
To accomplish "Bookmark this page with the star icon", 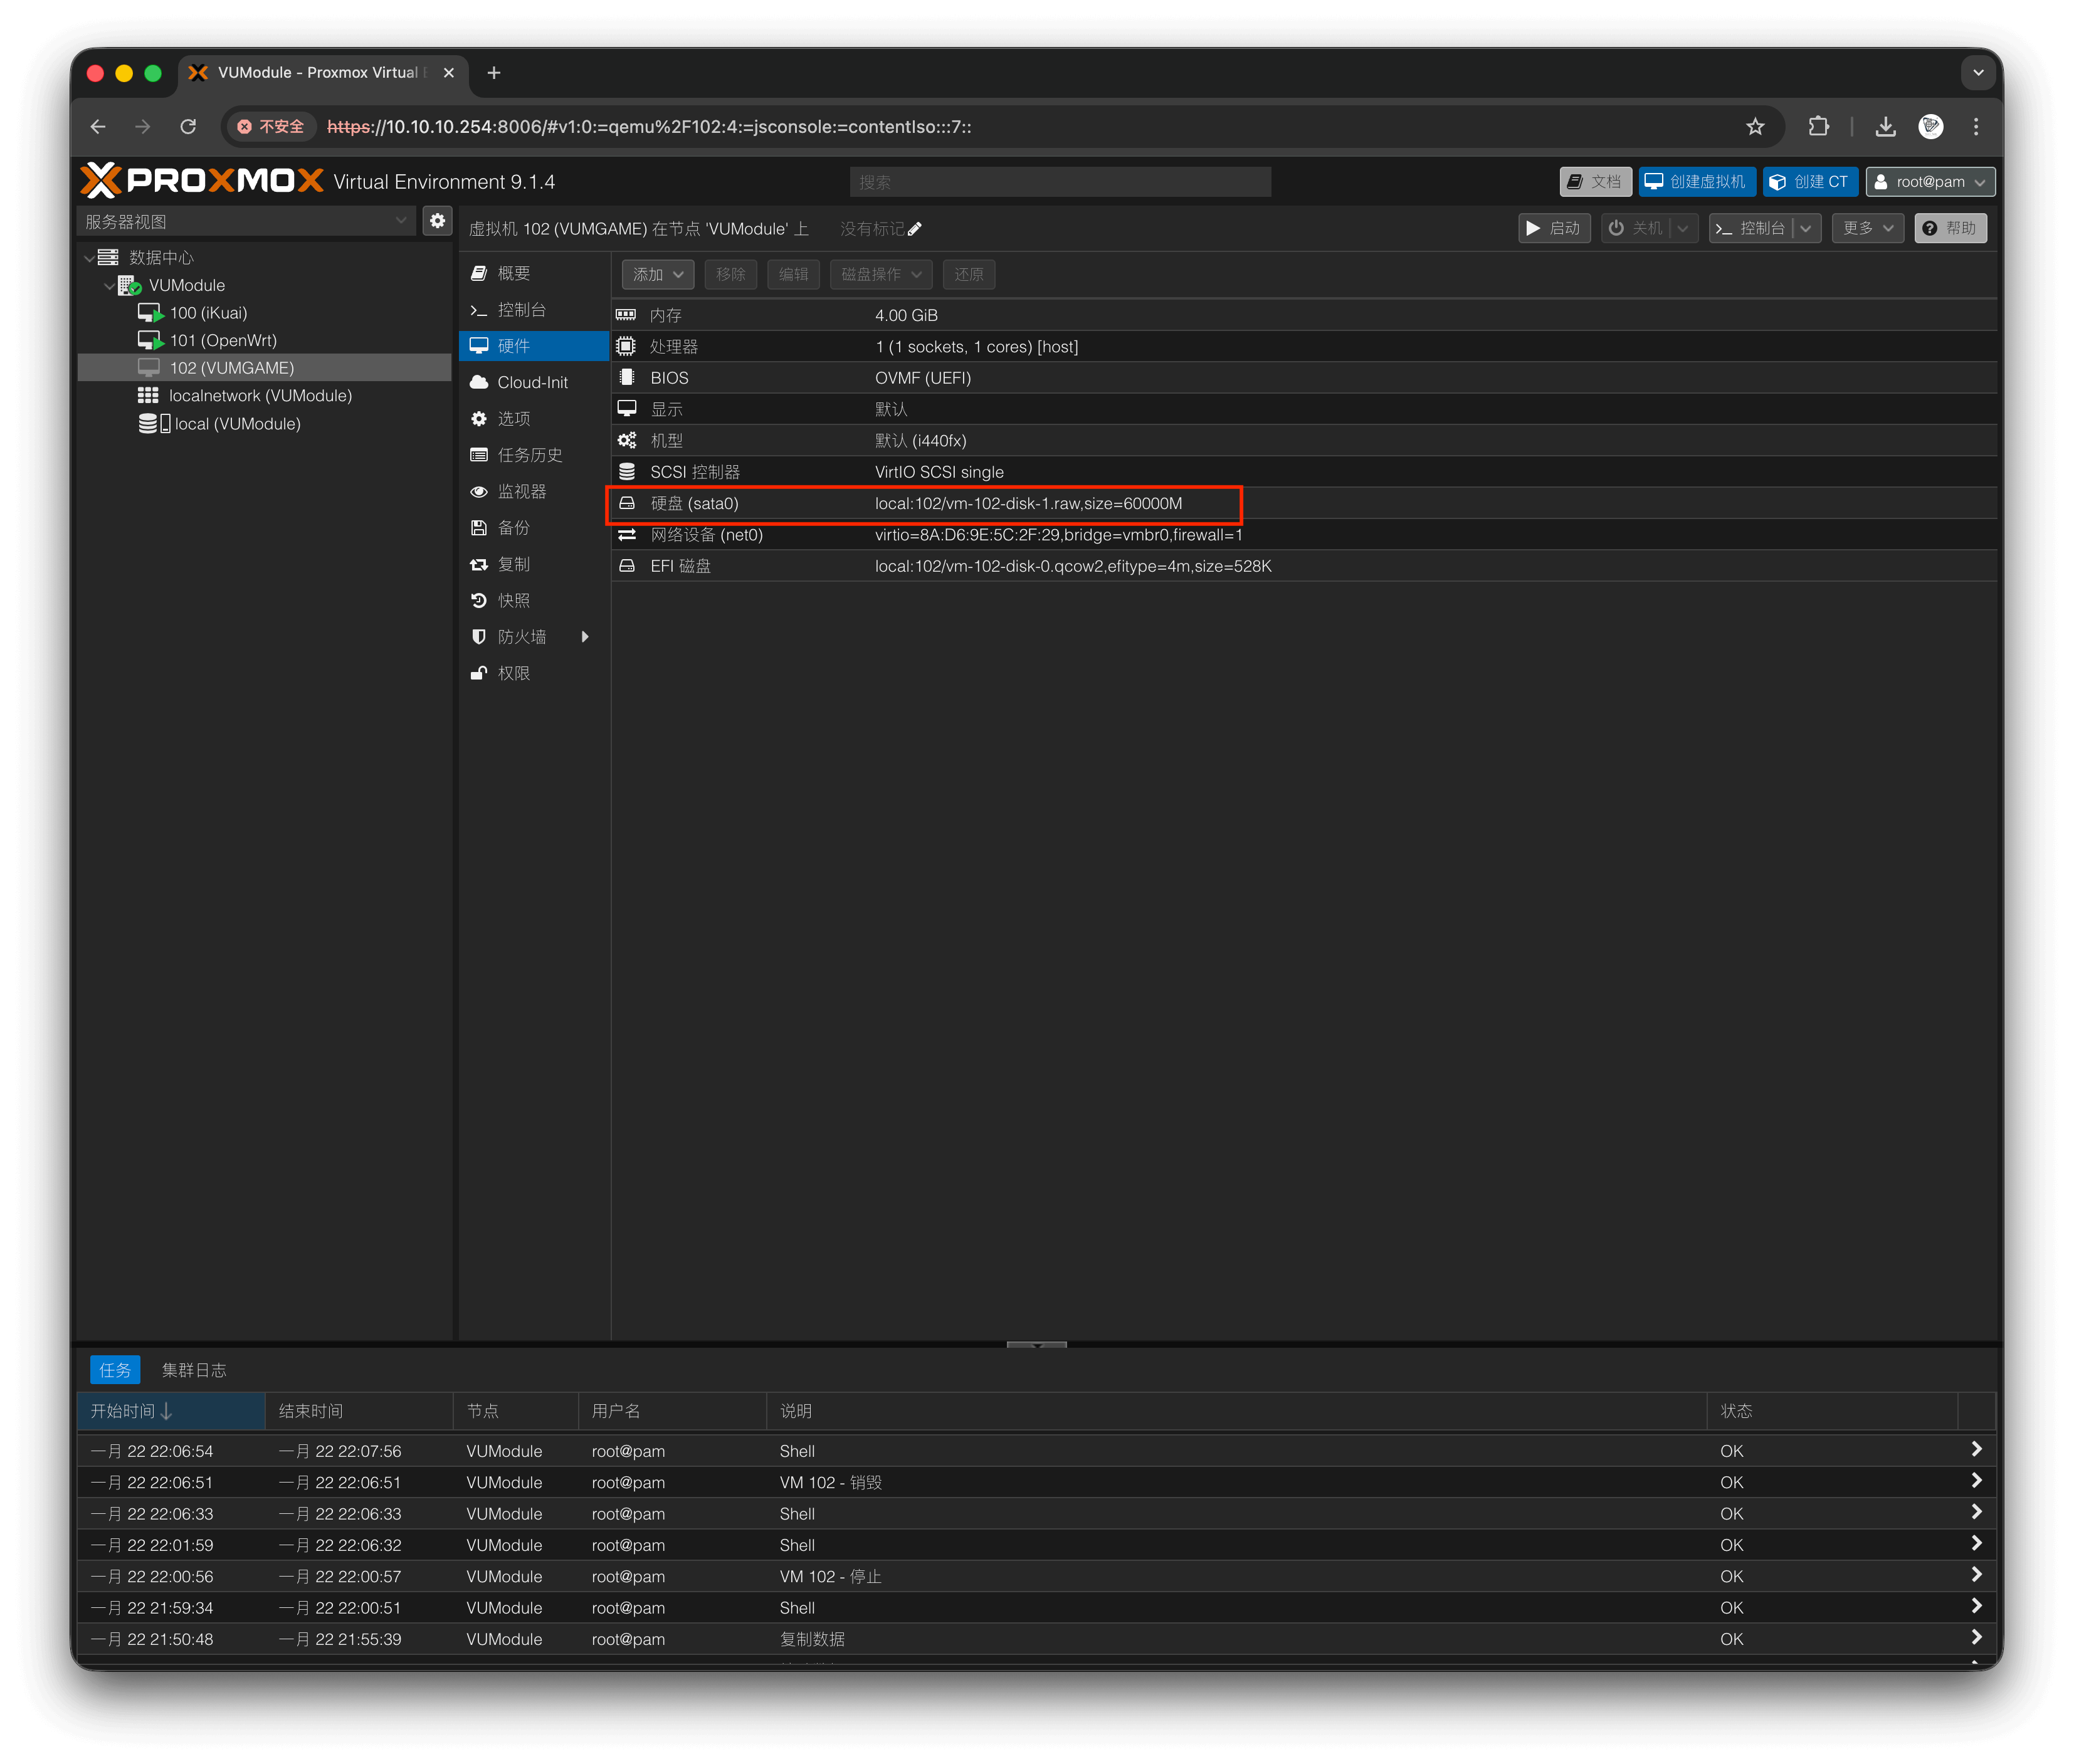I will coord(1755,127).
